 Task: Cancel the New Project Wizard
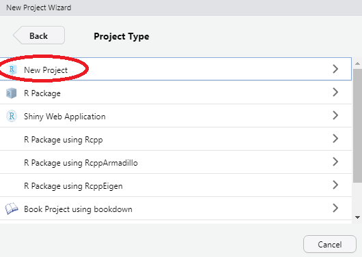coord(330,244)
